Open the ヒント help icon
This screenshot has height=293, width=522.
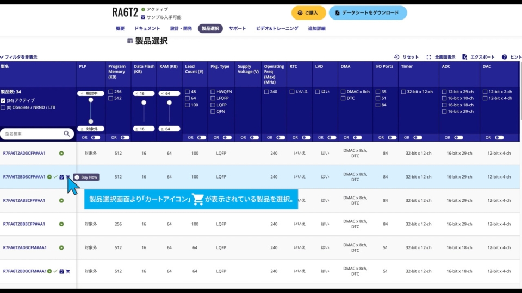point(504,57)
